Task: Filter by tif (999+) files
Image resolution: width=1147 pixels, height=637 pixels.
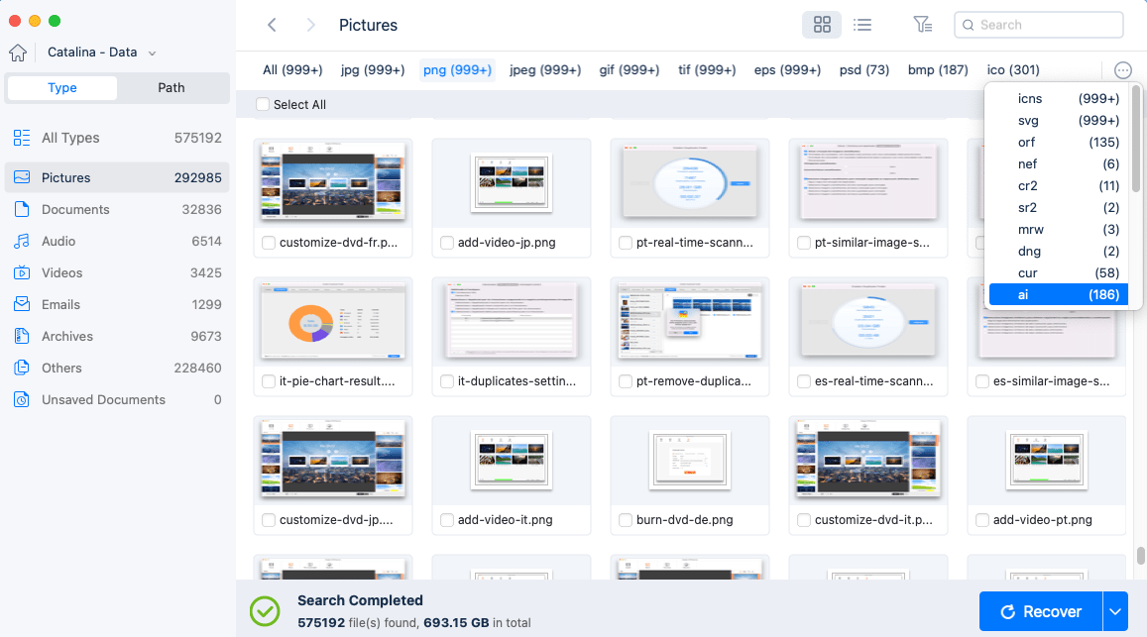Action: [x=707, y=70]
